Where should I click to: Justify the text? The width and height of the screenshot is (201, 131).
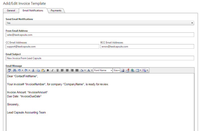pos(77,70)
